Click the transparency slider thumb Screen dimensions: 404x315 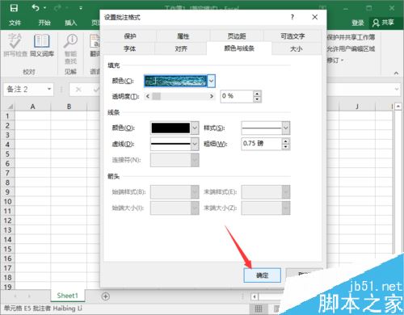click(x=156, y=96)
